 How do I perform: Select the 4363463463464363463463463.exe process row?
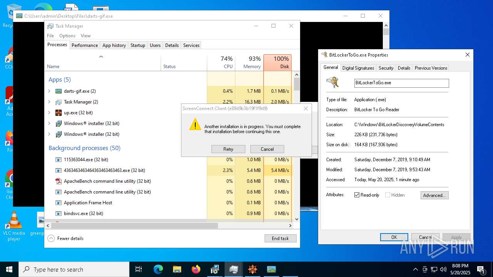(x=168, y=170)
